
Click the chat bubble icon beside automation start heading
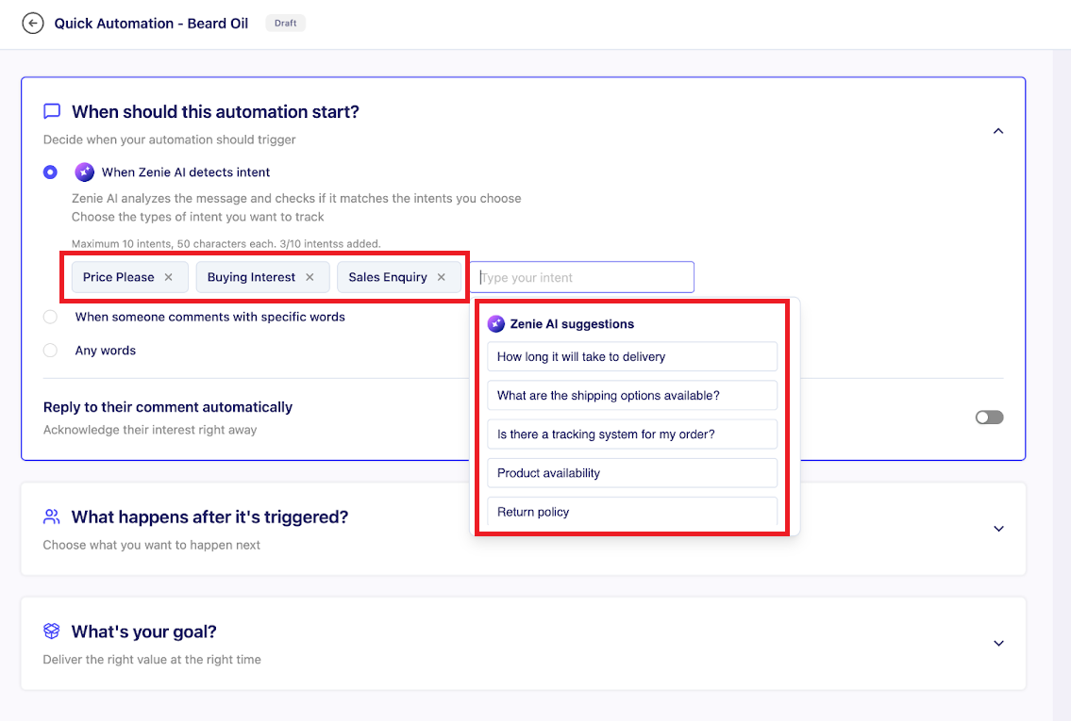click(52, 111)
